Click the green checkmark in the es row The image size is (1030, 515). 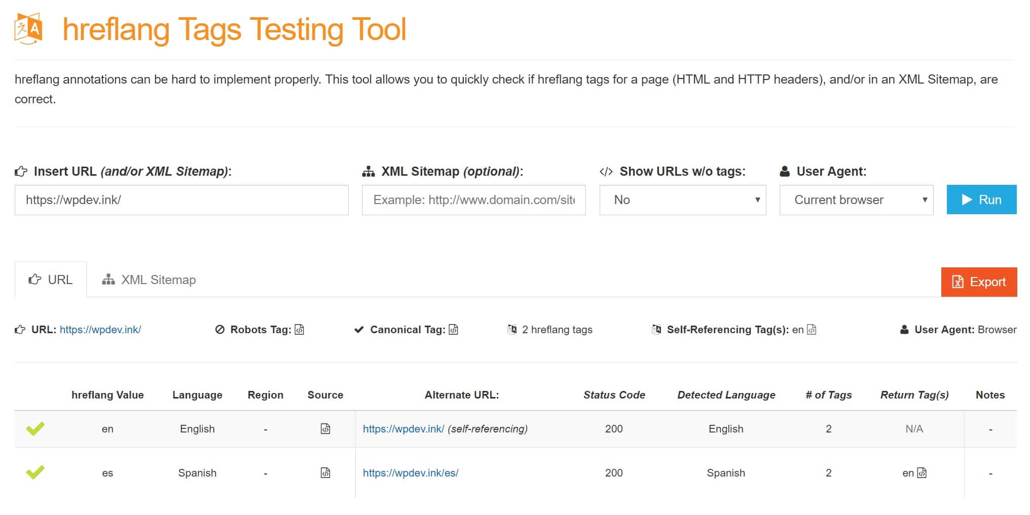pos(35,472)
